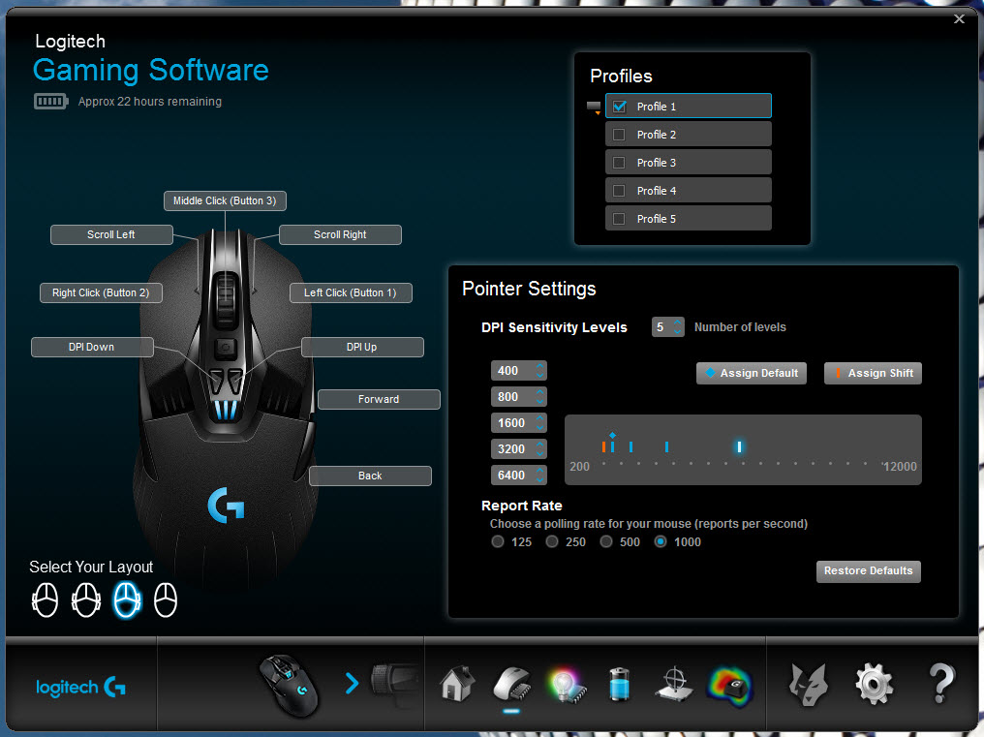Screen dimensions: 984x737
Task: Select the first mouse layout icon
Action: [46, 600]
